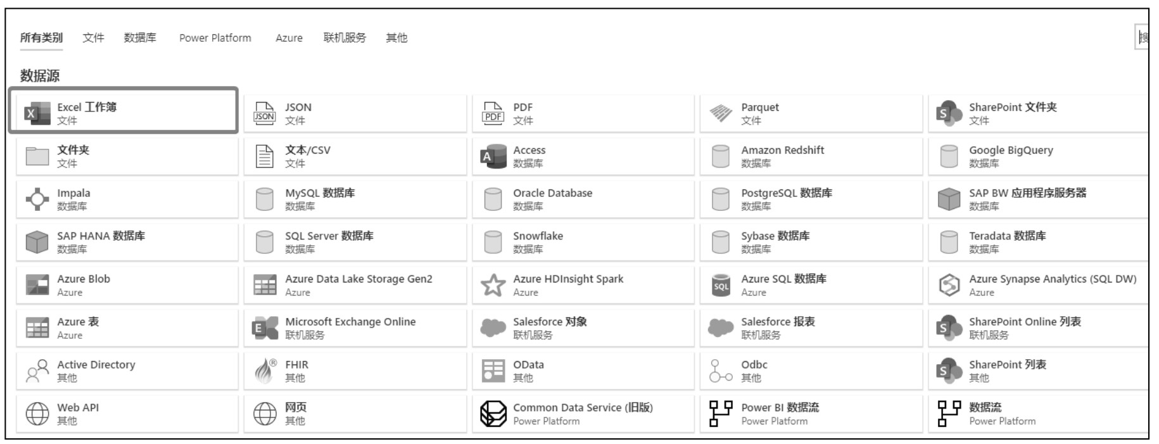Click the Azure SQL database icon
Screen dimensions: 1159x444
721,285
